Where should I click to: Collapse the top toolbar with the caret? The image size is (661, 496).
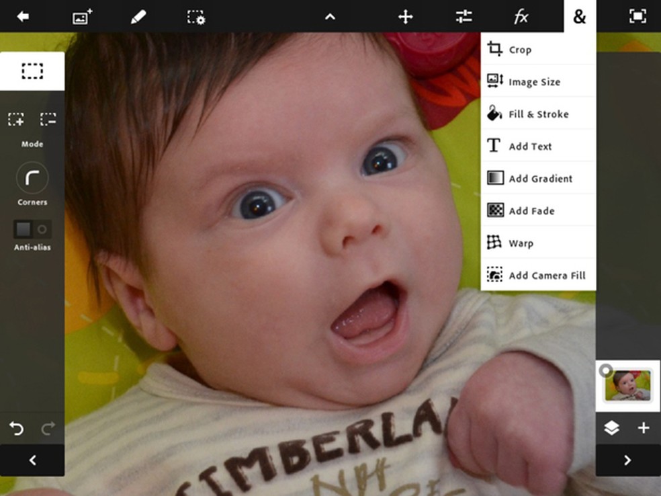tap(330, 17)
